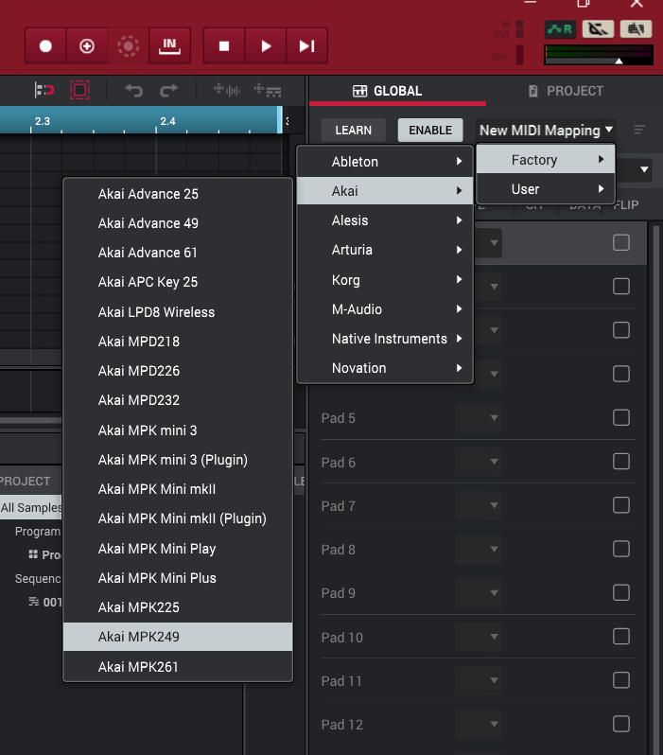Open the type dropdown for Pad 6
Viewport: 663px width, 755px height.
click(479, 462)
